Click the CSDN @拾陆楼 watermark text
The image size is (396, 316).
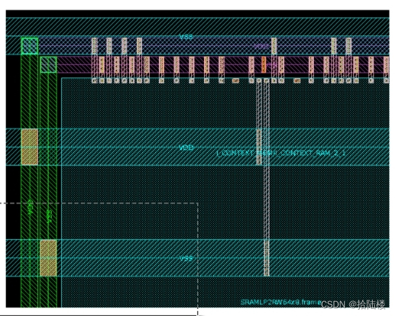[353, 304]
